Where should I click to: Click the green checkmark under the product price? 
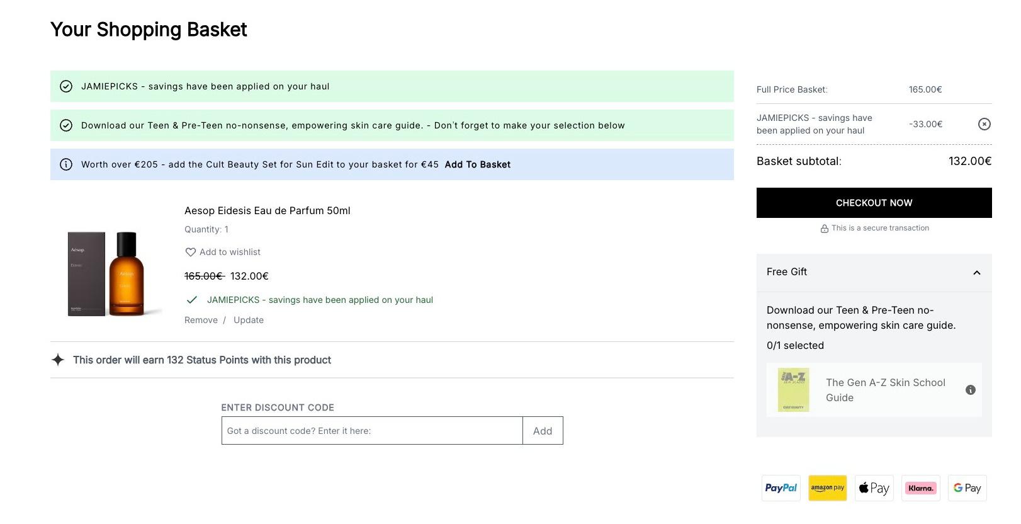(192, 300)
